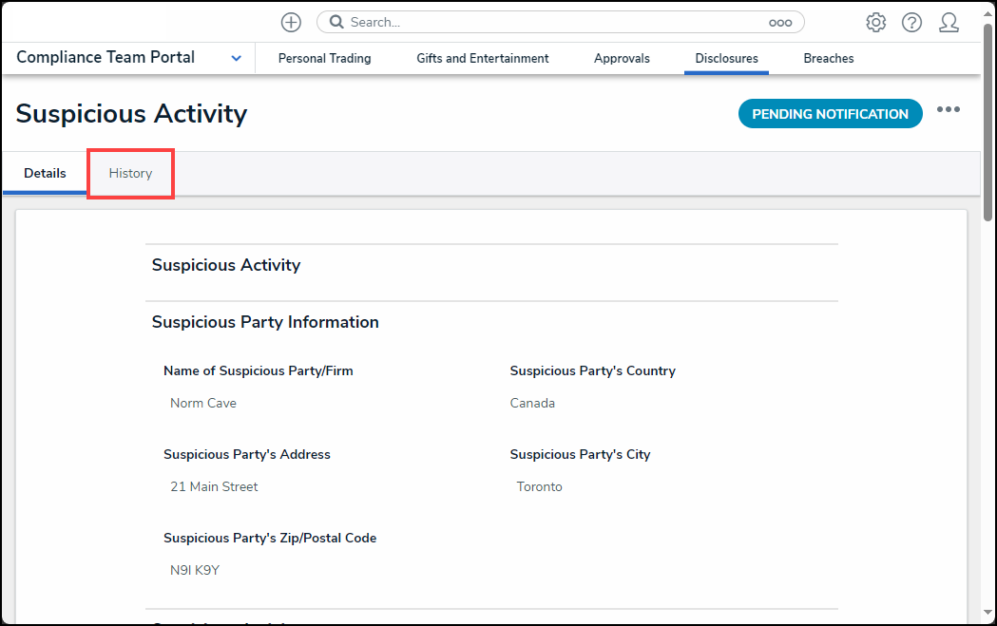Focus the Search input field
997x626 pixels.
pos(551,22)
